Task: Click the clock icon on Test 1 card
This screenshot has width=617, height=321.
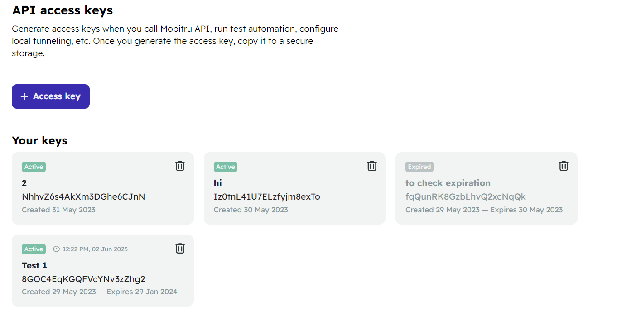Action: 57,249
